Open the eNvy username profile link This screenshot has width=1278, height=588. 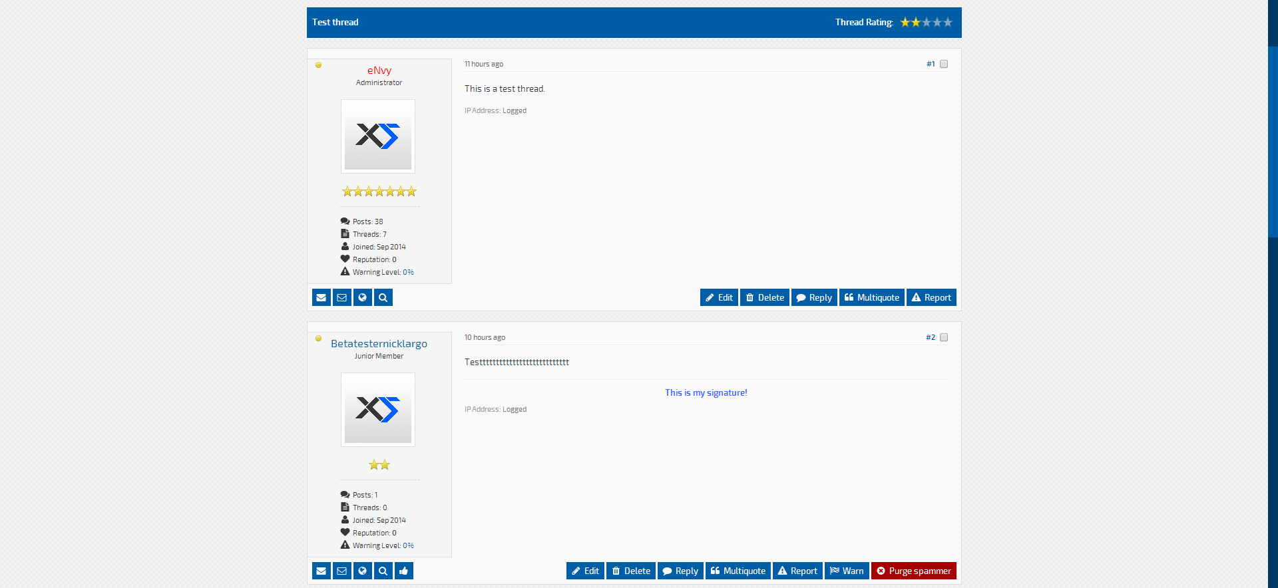click(x=379, y=71)
